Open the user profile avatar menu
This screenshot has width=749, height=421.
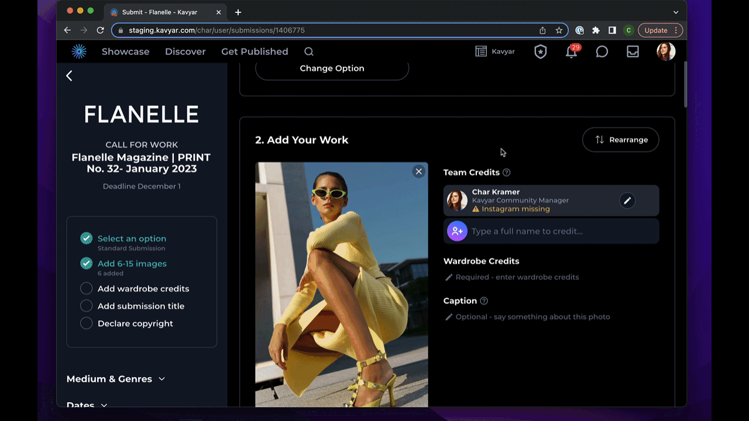(x=666, y=51)
